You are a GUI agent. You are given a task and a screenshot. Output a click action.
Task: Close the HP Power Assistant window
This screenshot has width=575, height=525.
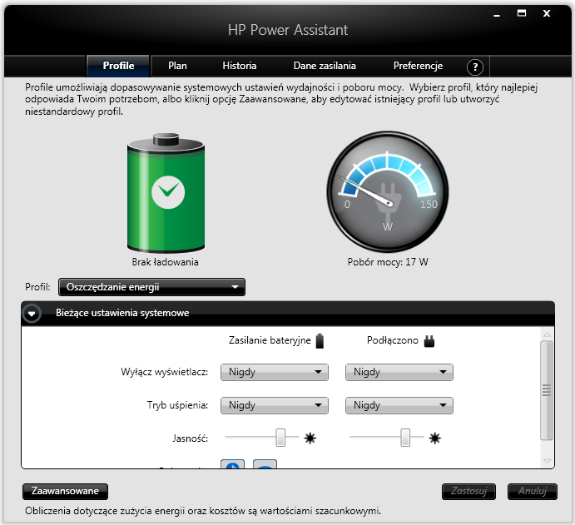pyautogui.click(x=547, y=13)
